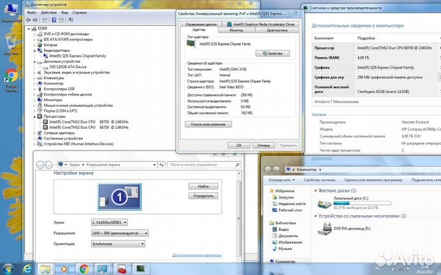Expand the Сетевые адаптеры node
The height and width of the screenshot is (275, 441).
(34, 133)
